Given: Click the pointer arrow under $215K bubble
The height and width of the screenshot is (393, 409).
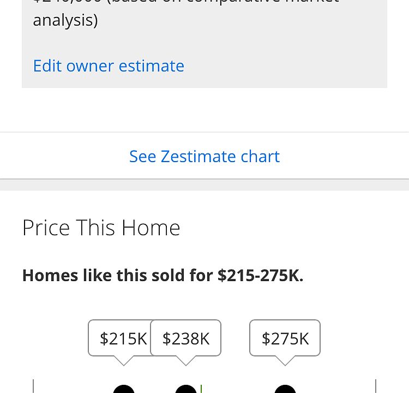Looking at the screenshot, I should [124, 361].
